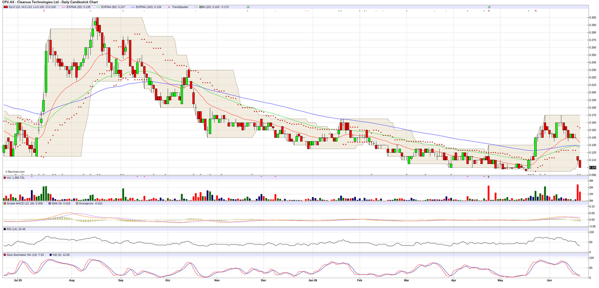Click the orange Simple MACD color swatch
The image size is (599, 288).
pos(5,203)
